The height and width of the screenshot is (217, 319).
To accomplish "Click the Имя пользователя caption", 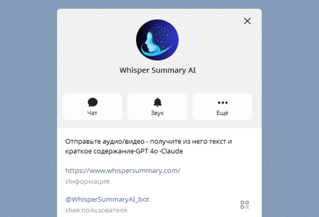I will click(x=96, y=210).
